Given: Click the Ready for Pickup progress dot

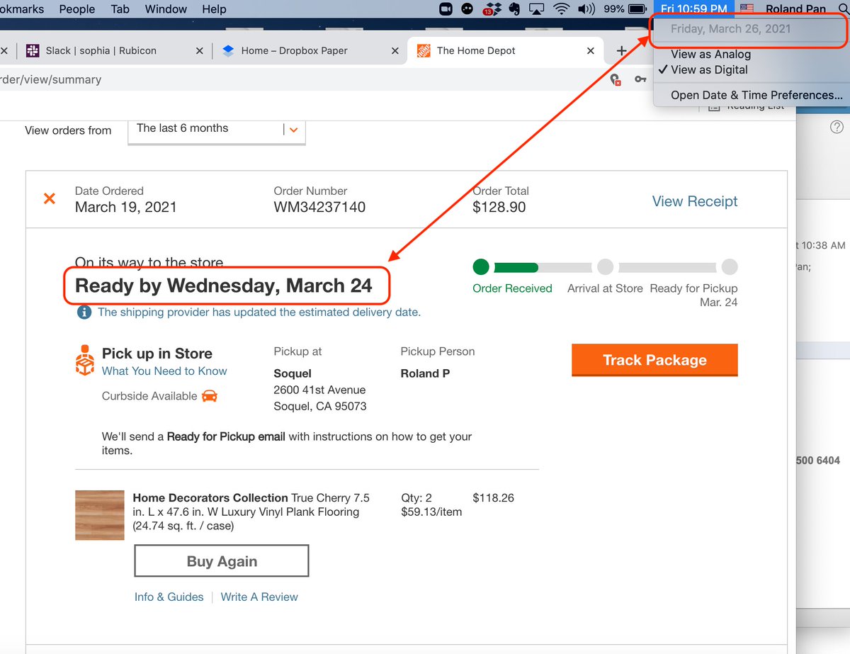Looking at the screenshot, I should pyautogui.click(x=730, y=267).
